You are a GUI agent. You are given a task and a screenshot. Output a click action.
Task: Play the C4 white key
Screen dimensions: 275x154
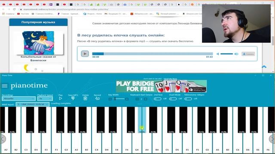tap(97, 143)
